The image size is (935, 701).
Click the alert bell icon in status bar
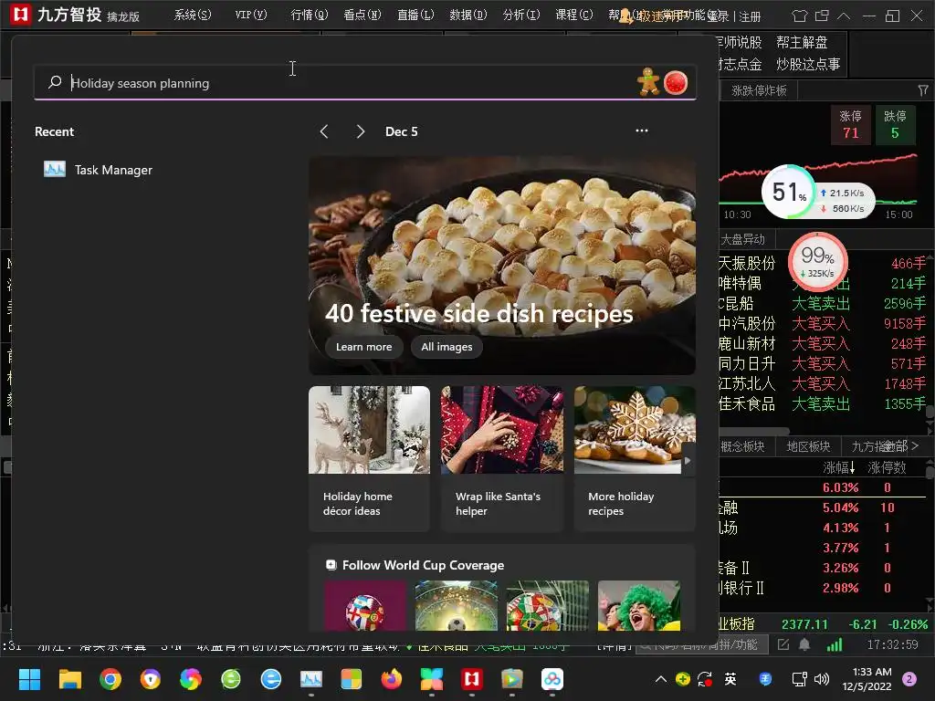pyautogui.click(x=804, y=644)
